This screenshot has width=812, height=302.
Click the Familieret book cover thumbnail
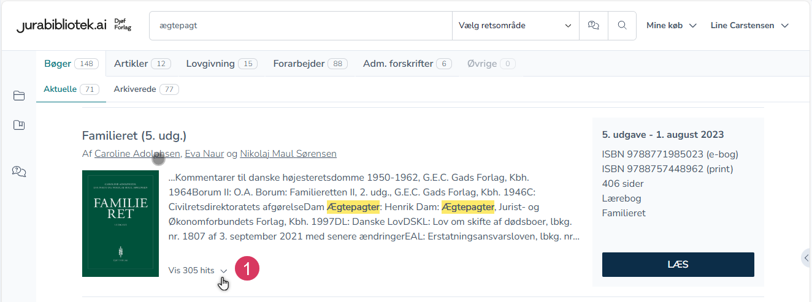[x=120, y=224]
